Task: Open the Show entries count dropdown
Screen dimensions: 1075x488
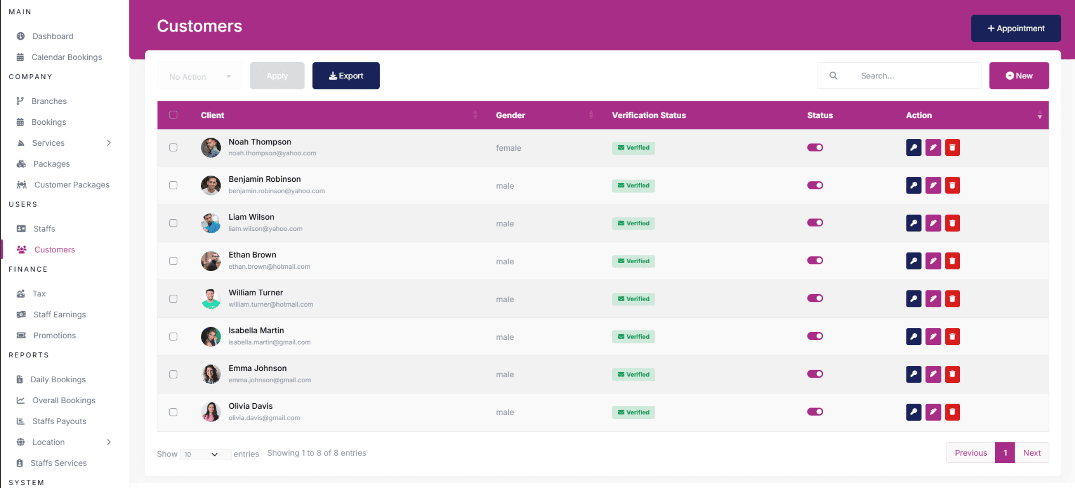Action: coord(205,454)
